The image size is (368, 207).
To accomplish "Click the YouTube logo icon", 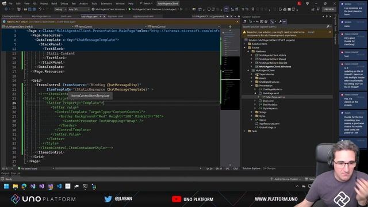I will click(177, 199).
